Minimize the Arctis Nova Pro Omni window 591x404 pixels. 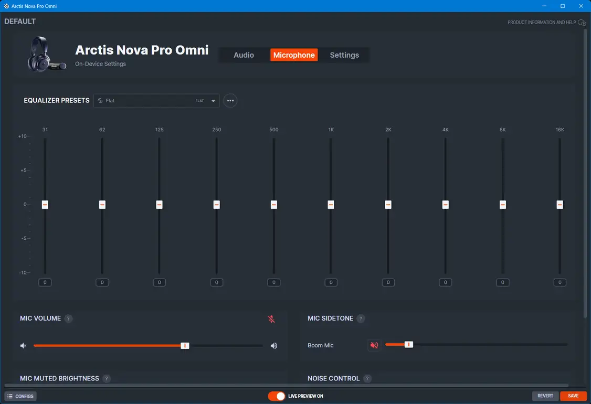544,6
